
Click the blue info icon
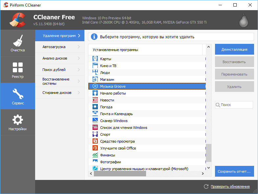pos(94,37)
